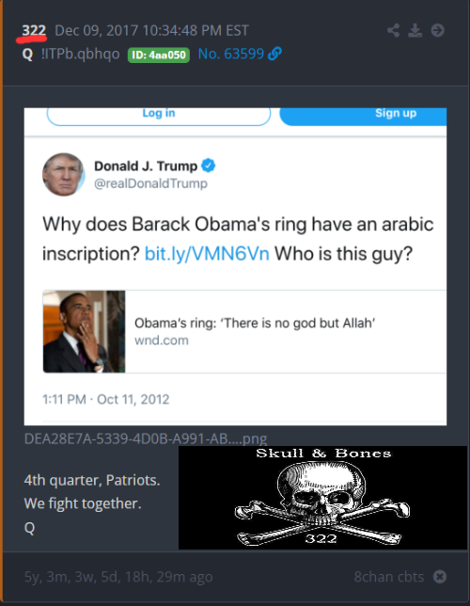
Task: Download the post using the download icon
Action: coord(415,30)
